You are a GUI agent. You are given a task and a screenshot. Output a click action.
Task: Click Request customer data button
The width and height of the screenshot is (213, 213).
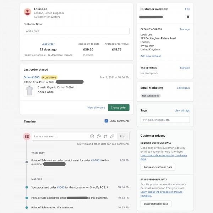click(x=158, y=167)
